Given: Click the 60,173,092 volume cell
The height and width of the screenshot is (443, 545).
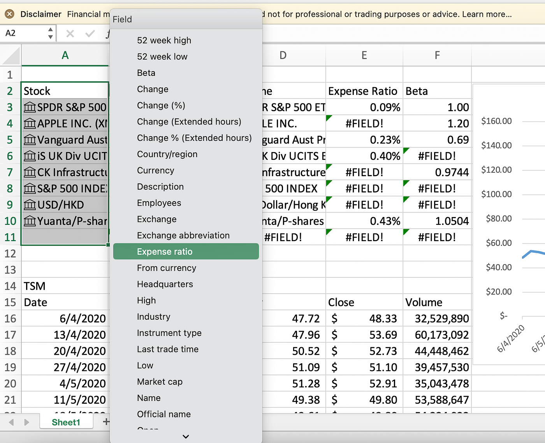Looking at the screenshot, I should pyautogui.click(x=437, y=335).
